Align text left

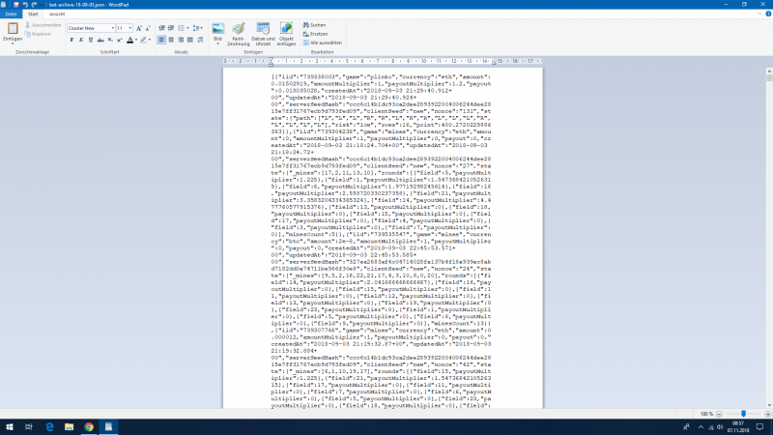click(161, 40)
